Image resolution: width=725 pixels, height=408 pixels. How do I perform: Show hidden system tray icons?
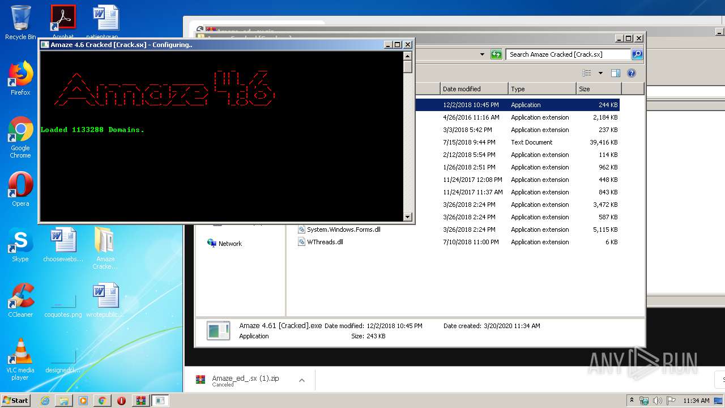pyautogui.click(x=632, y=401)
